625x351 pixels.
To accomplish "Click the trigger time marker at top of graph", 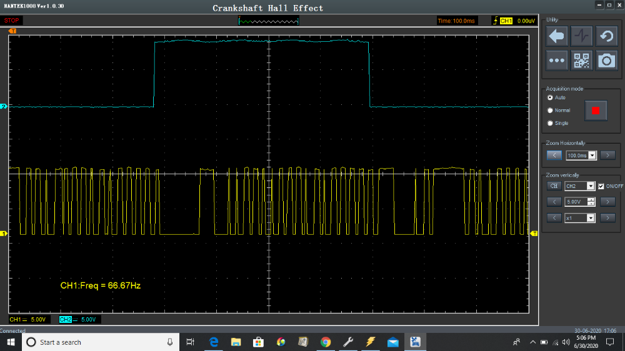I will 12,31.
